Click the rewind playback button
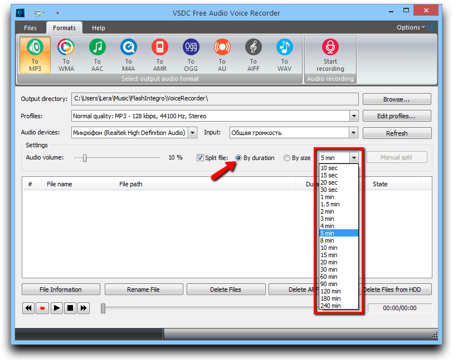Viewport: 453px width, 362px height. [28, 308]
